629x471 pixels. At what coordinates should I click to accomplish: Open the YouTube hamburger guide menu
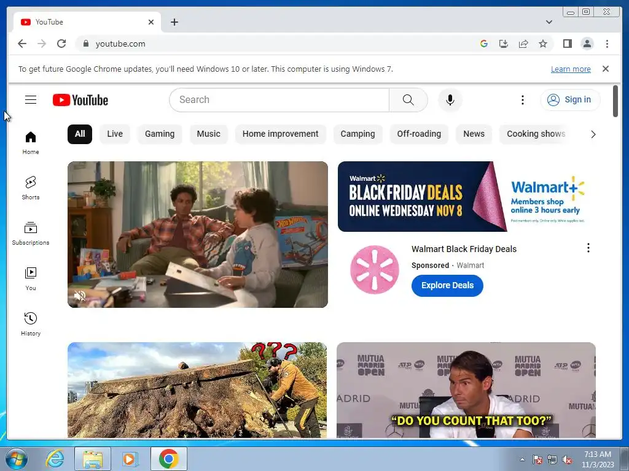[x=31, y=100]
